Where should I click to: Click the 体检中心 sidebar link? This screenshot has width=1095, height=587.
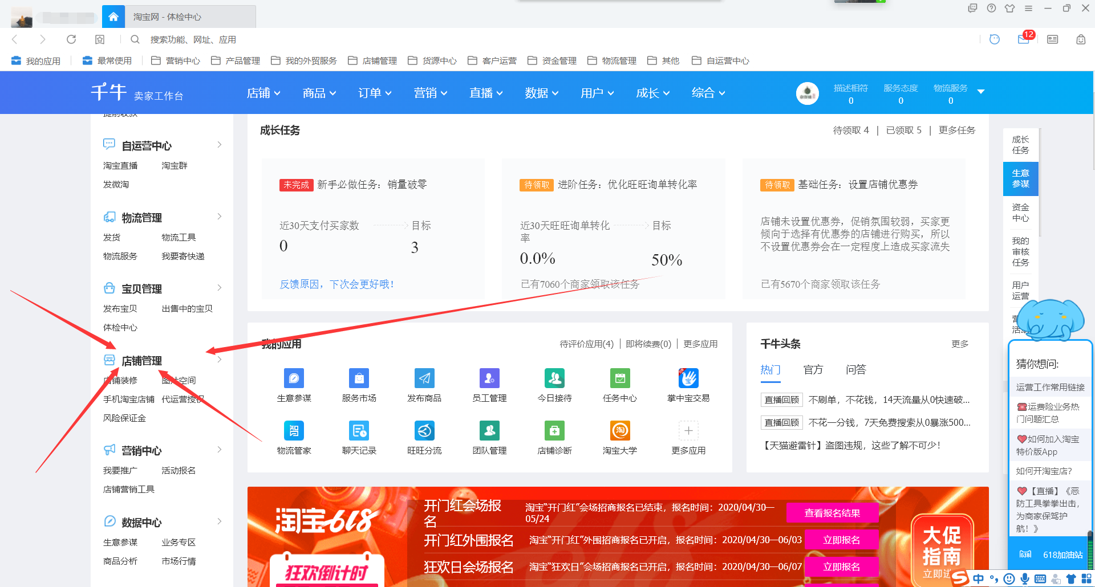120,328
